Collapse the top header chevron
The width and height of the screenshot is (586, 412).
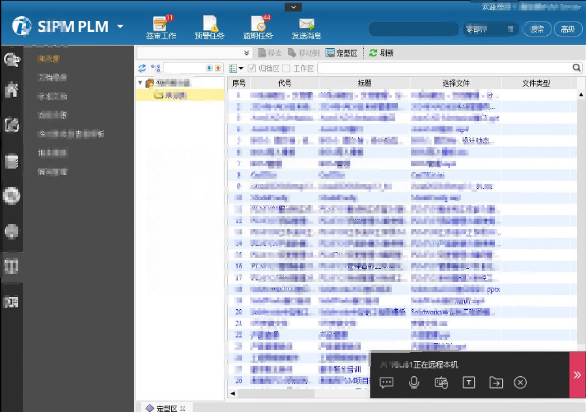(x=293, y=7)
